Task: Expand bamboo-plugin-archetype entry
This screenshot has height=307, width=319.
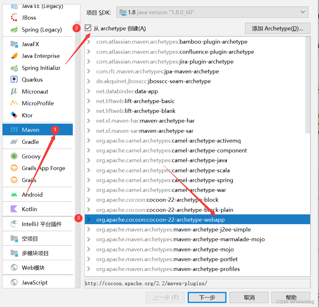Action: (89, 42)
